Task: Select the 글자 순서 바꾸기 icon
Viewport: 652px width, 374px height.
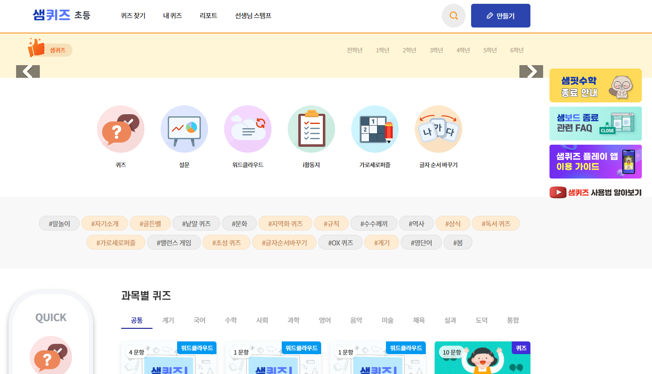Action: pos(438,129)
